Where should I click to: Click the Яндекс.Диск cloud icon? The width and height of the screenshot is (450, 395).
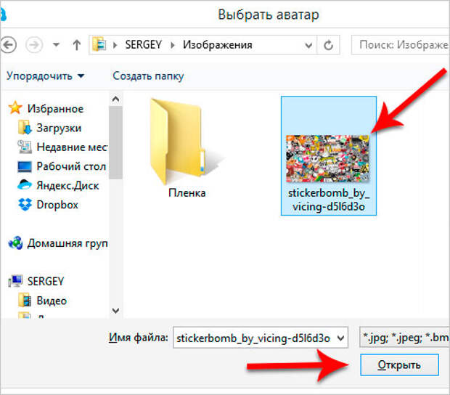point(25,185)
